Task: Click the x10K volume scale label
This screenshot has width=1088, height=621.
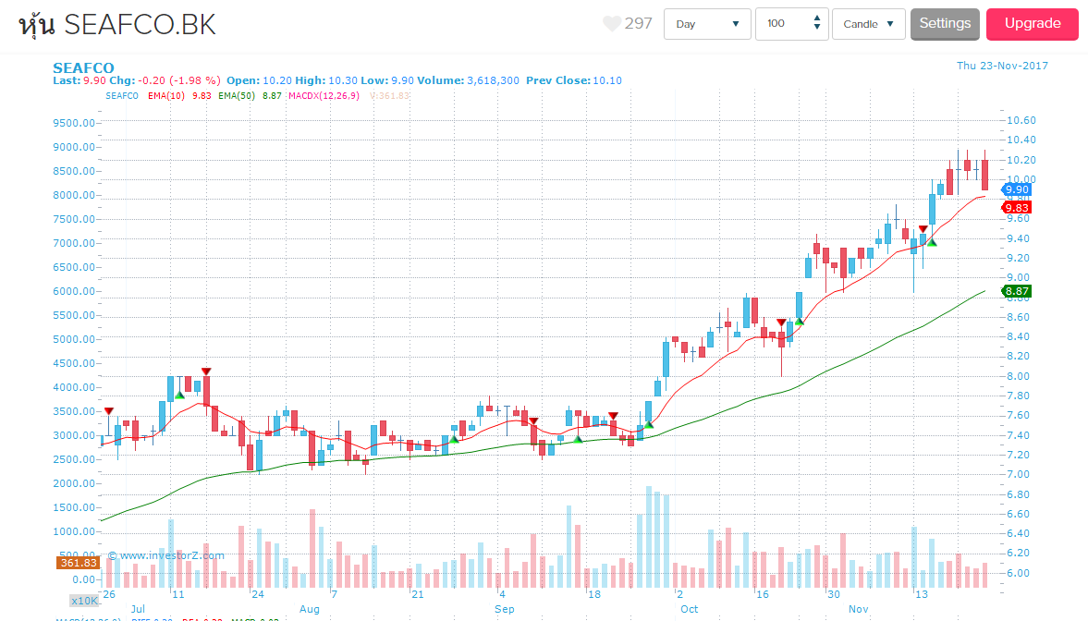Action: coord(85,601)
